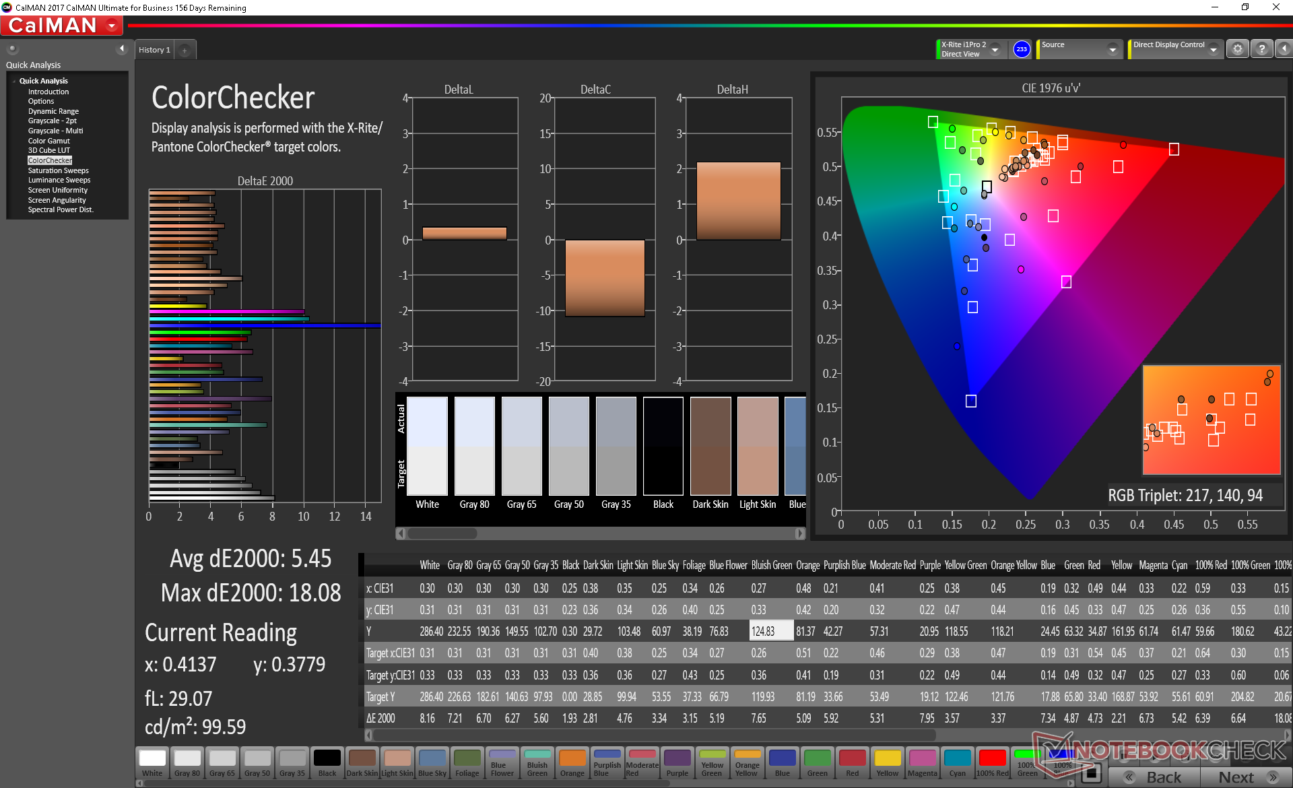
Task: Select ColorChecker in sidebar list
Action: pos(50,160)
